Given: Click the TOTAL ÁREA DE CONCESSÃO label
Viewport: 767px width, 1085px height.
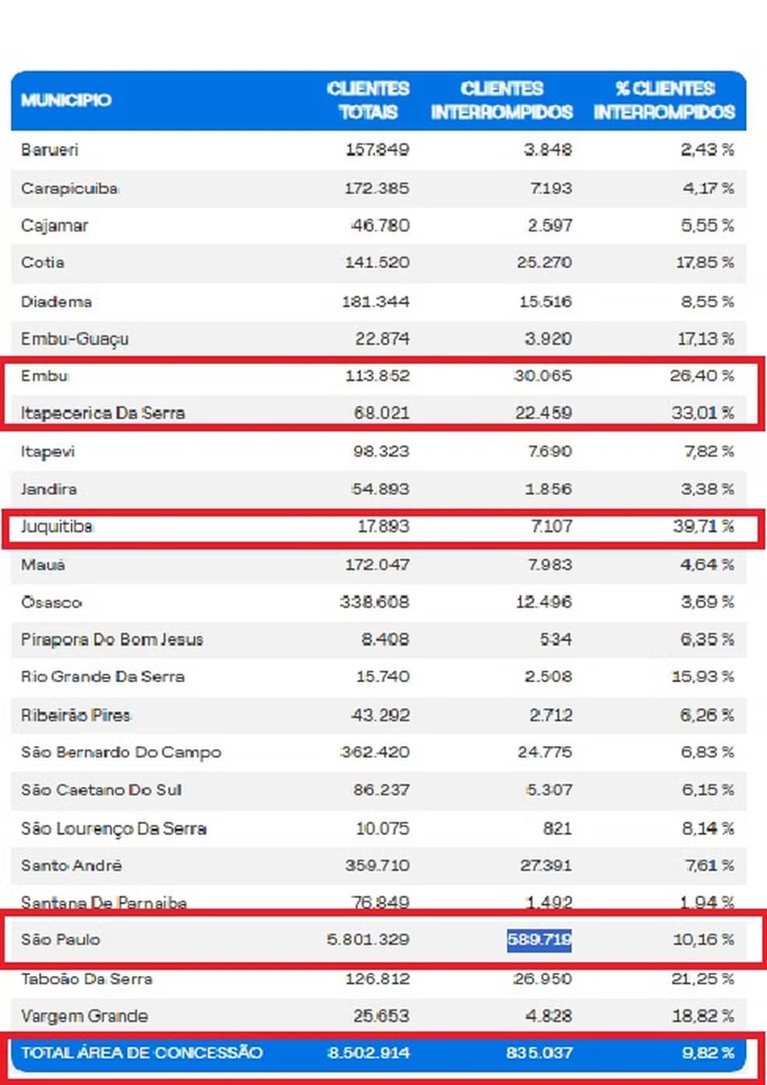Looking at the screenshot, I should (x=142, y=1052).
